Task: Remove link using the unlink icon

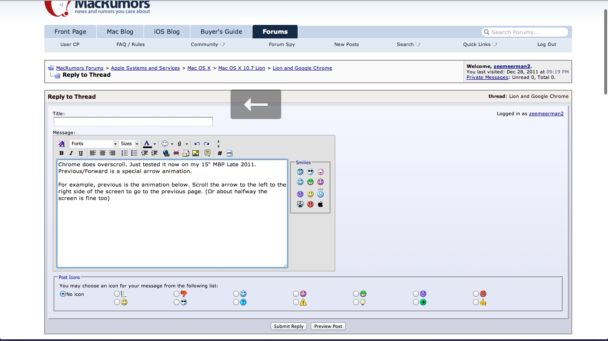Action: pyautogui.click(x=176, y=153)
